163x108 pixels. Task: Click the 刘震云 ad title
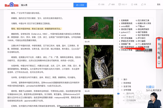(150, 87)
